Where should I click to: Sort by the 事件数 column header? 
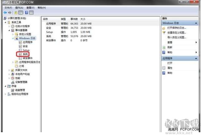pos(74,19)
